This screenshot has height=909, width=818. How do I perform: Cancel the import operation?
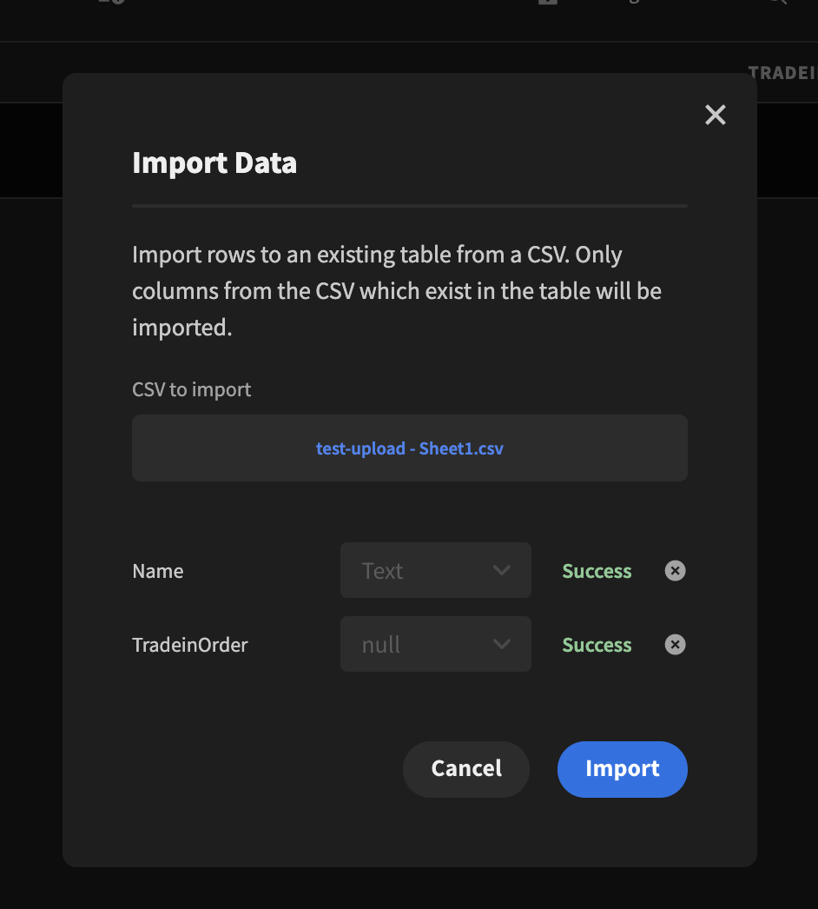(x=465, y=769)
